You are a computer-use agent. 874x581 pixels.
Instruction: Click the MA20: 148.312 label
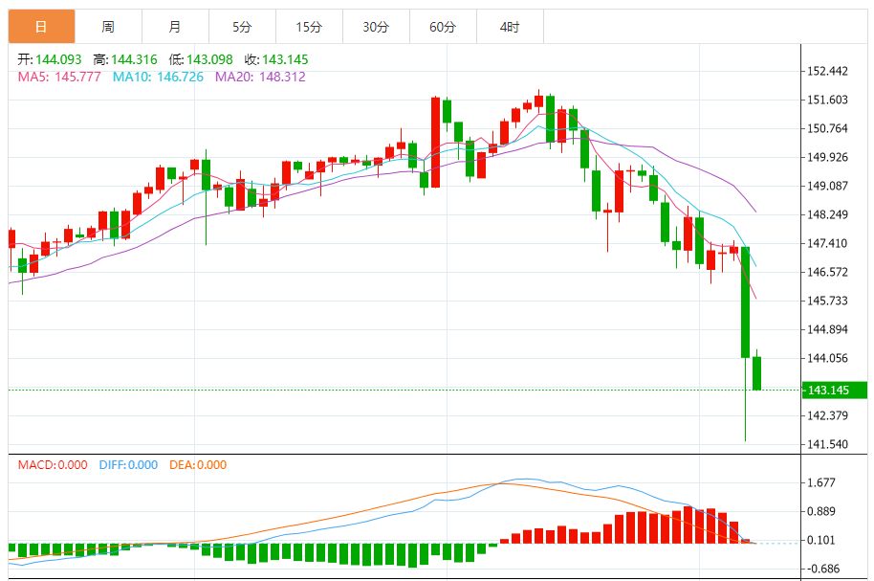[x=260, y=77]
